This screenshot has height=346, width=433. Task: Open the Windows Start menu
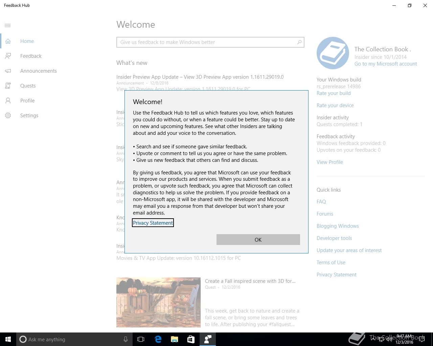pos(8,339)
